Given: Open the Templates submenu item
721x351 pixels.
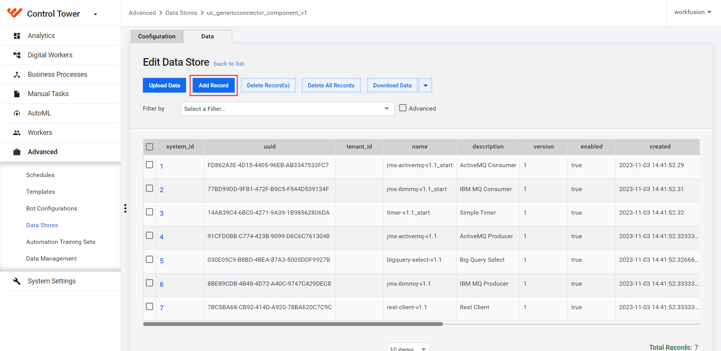Looking at the screenshot, I should point(41,192).
